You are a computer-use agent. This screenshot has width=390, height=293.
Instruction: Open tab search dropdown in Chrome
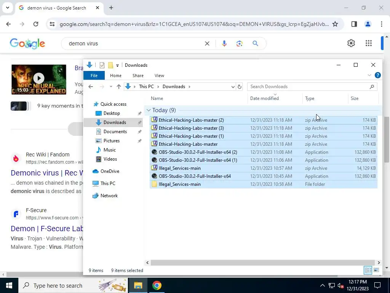8,8
